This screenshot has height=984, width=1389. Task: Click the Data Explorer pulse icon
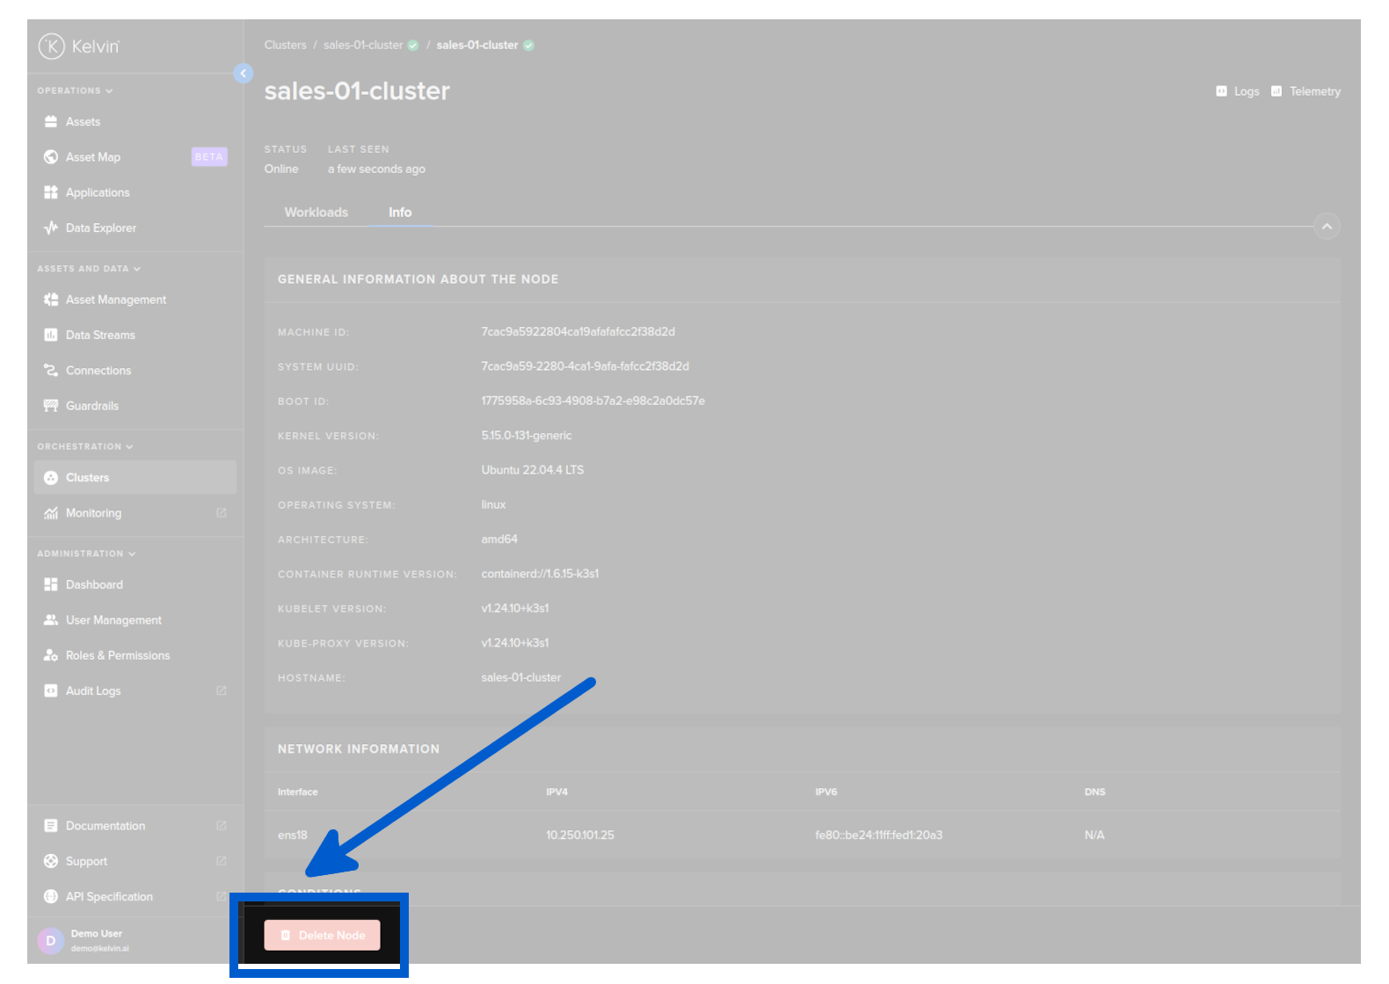(51, 228)
